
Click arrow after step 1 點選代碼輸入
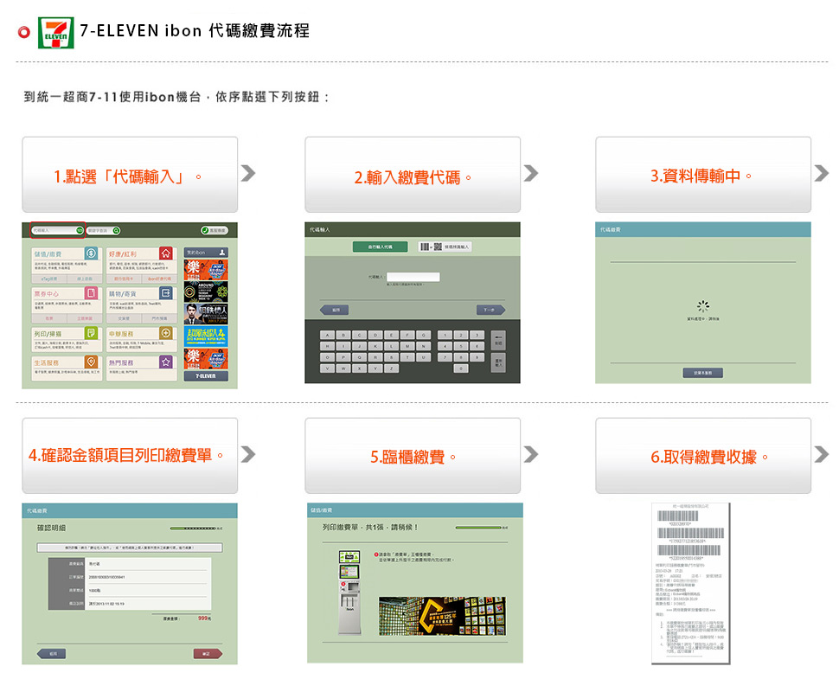248,173
